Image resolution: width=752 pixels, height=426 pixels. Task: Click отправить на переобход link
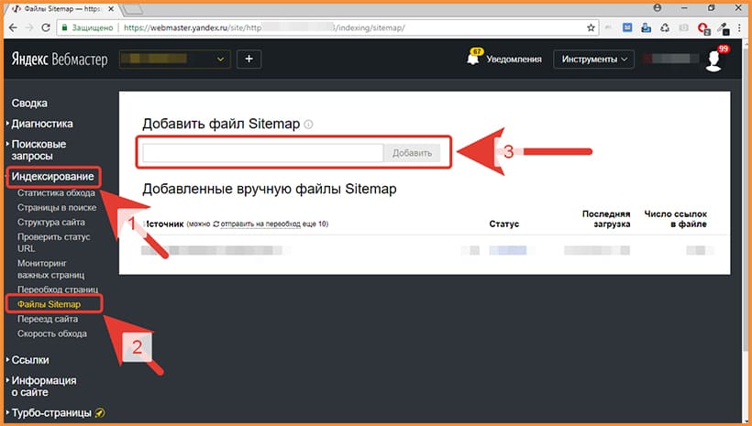click(x=260, y=224)
